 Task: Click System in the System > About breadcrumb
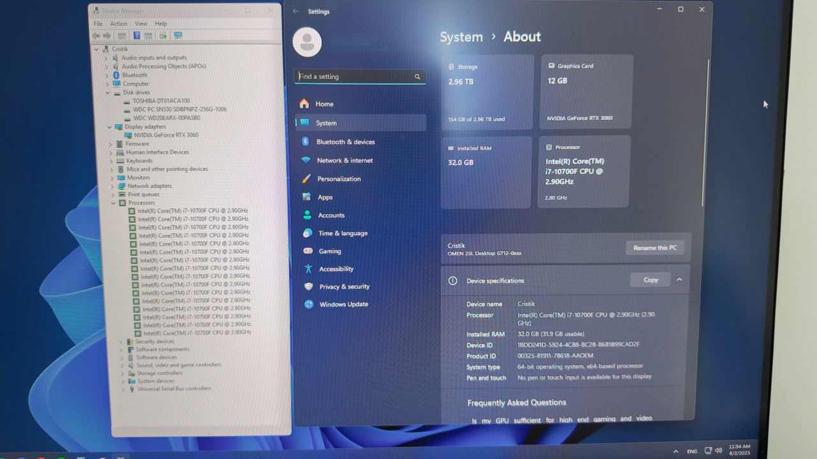461,37
